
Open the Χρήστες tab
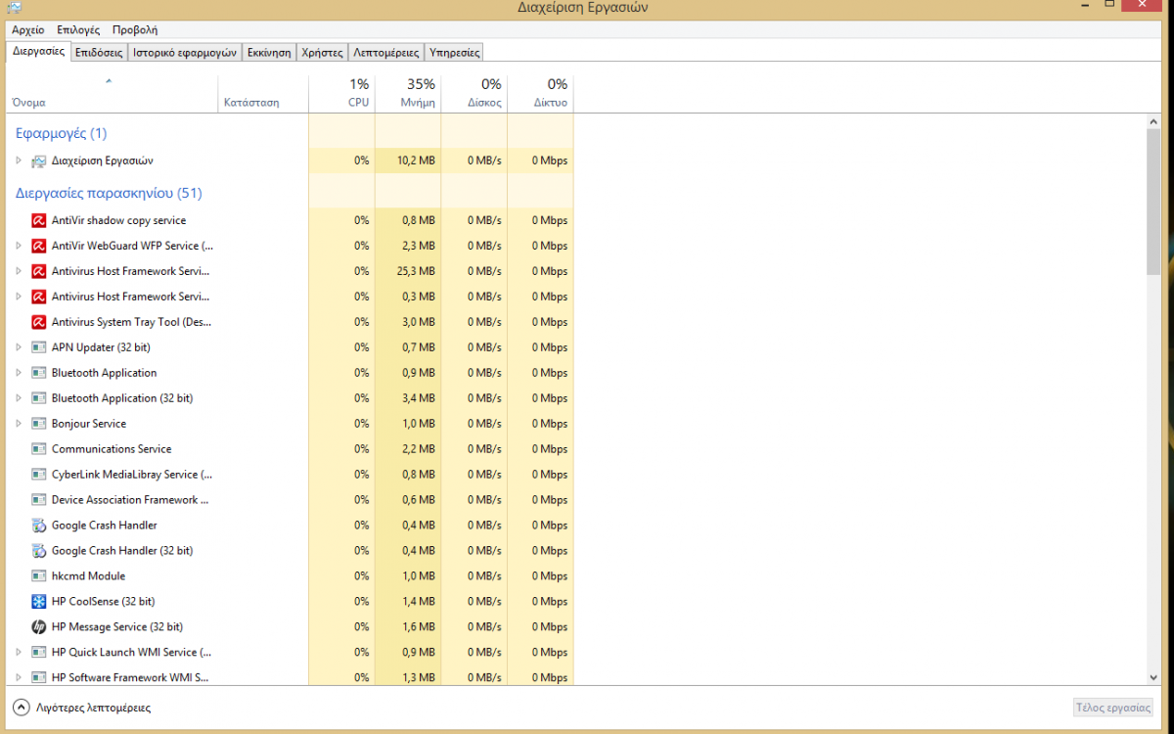[323, 53]
